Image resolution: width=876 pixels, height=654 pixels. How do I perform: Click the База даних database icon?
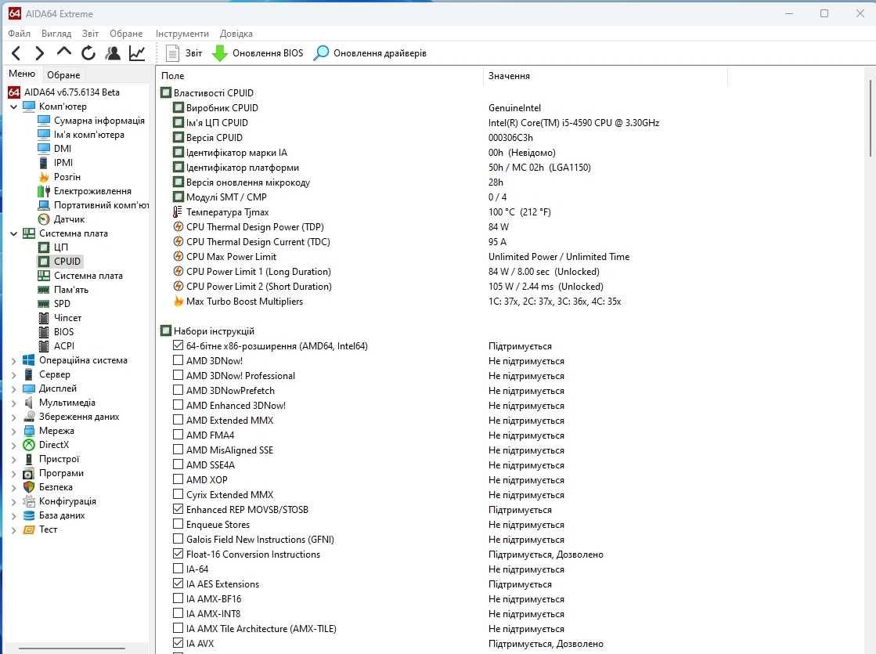[29, 515]
